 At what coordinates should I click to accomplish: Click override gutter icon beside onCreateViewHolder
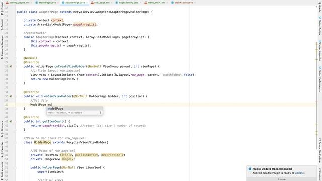[x=11, y=66]
